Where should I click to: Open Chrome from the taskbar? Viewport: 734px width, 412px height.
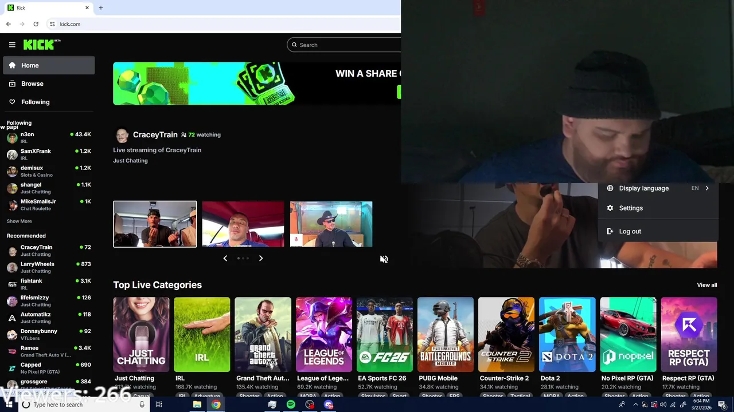[x=216, y=405]
